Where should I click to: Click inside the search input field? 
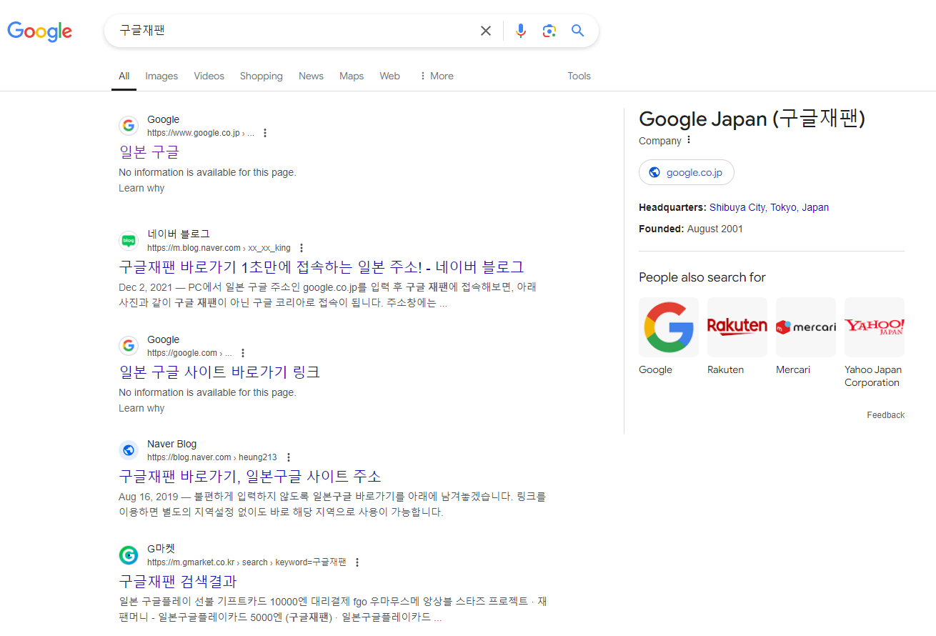point(286,31)
